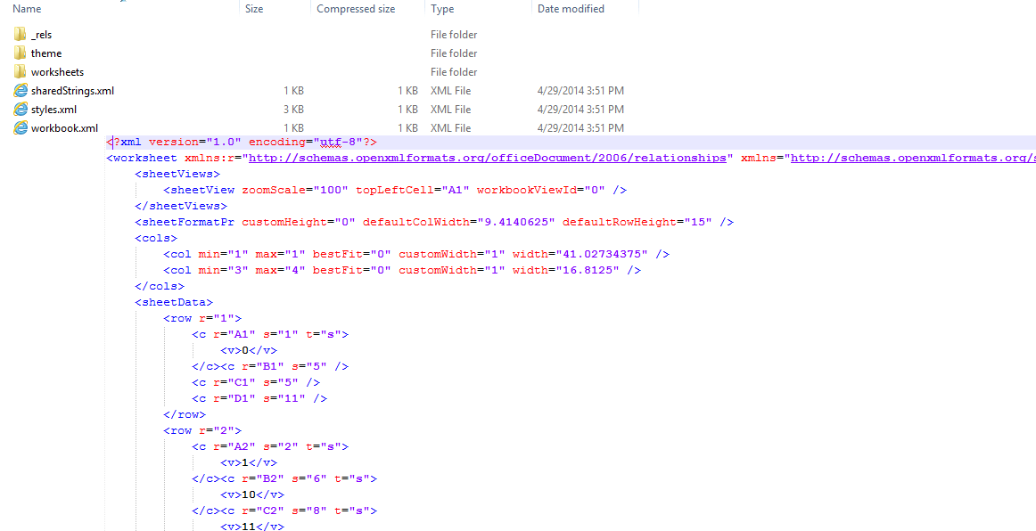Viewport: 1036px width, 531px height.
Task: Click the closing </cols> tag
Action: [160, 286]
